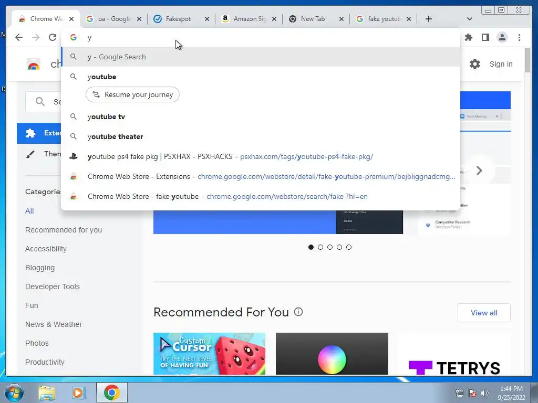Click the PlayStation icon of the PSXHAX suggestion
Image resolution: width=538 pixels, height=403 pixels.
tap(74, 156)
